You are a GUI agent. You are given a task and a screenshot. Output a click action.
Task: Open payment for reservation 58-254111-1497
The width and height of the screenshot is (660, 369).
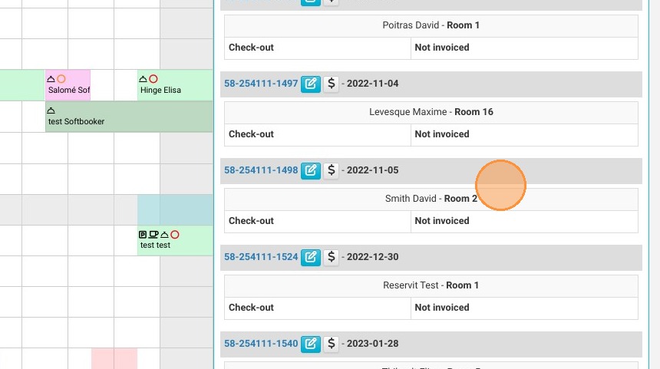(x=332, y=84)
